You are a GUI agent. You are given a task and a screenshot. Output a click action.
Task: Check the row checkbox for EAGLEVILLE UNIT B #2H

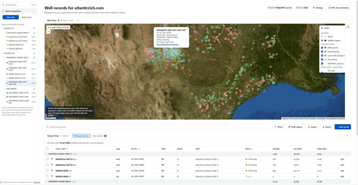tap(47, 159)
